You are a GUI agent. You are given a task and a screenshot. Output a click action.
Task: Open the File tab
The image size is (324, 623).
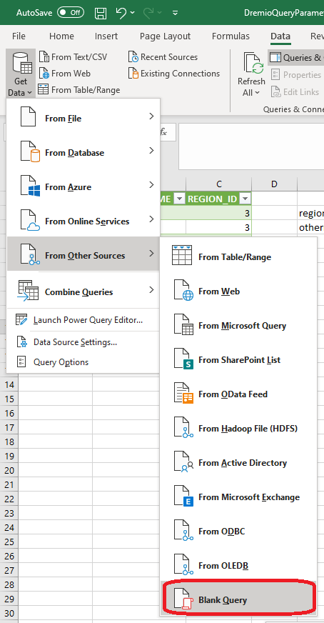(19, 36)
